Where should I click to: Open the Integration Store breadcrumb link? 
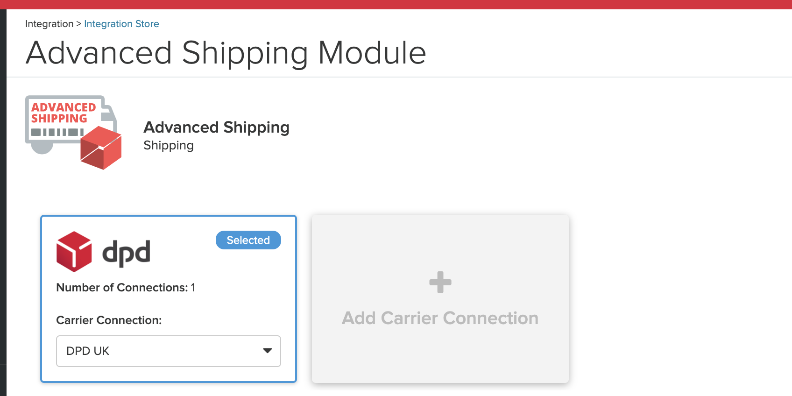(121, 24)
